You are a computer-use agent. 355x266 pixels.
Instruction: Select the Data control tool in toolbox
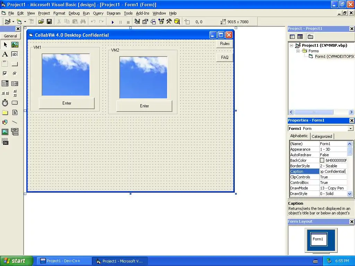click(15, 132)
